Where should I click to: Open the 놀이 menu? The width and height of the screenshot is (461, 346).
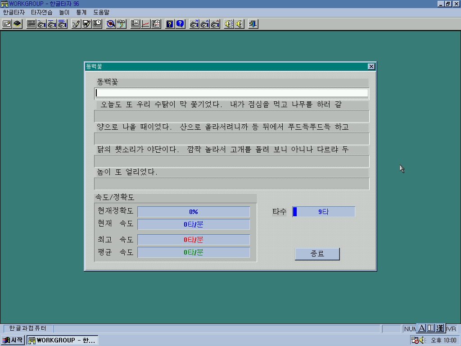[x=64, y=12]
